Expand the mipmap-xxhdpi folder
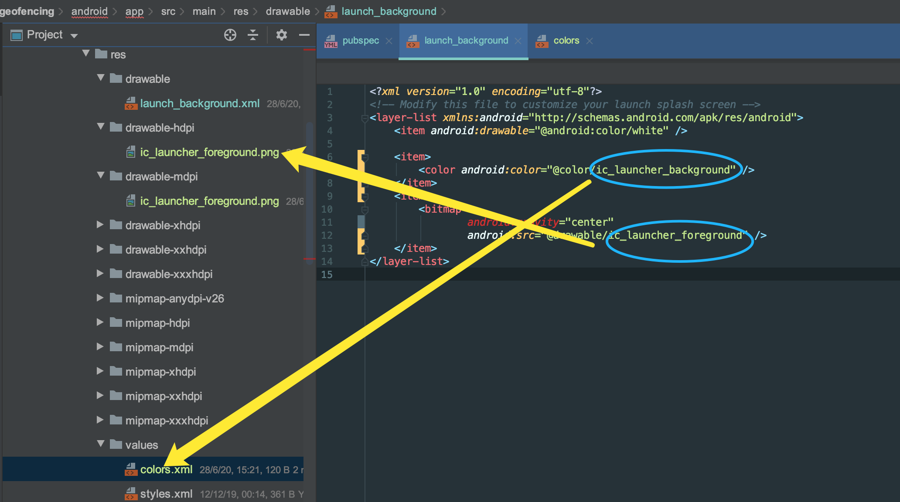The image size is (900, 502). tap(100, 395)
